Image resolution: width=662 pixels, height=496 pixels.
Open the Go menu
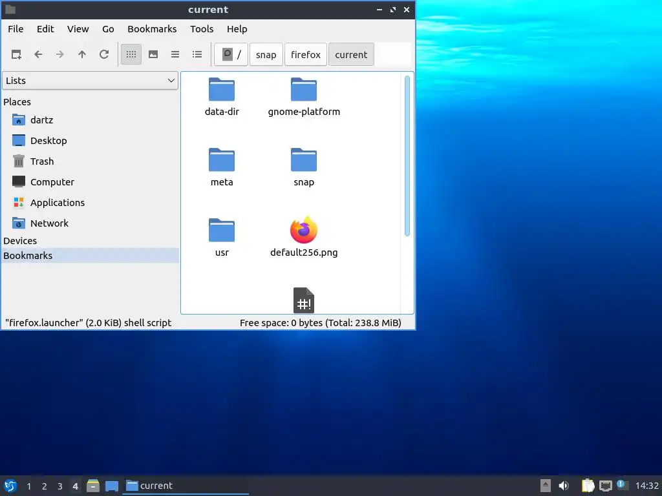pos(108,29)
